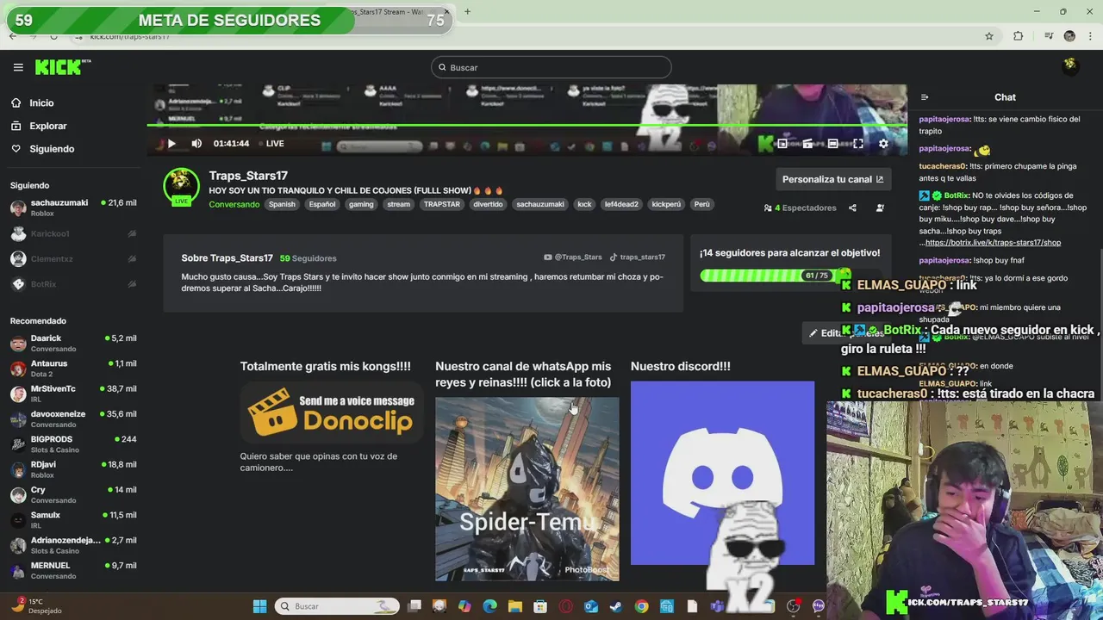
Task: Open MrStivenTc recommended channel
Action: click(73, 394)
